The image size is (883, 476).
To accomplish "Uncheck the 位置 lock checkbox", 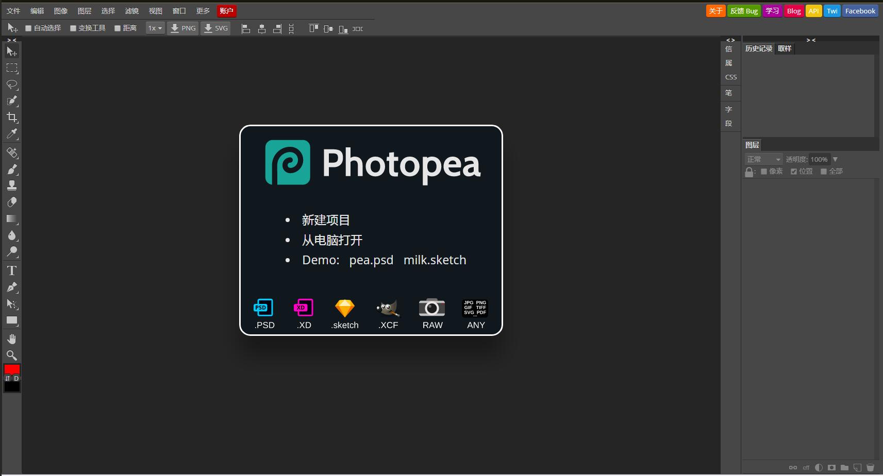I will point(794,172).
